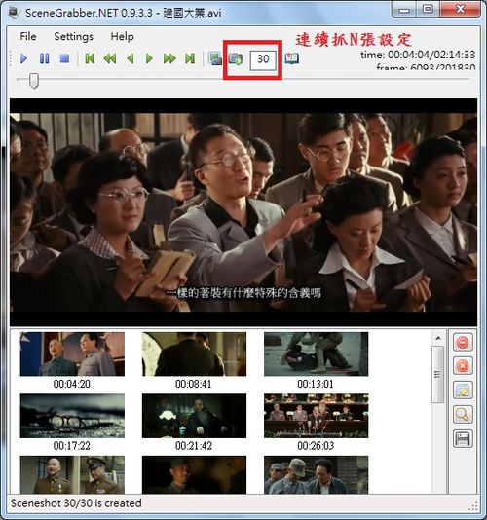Click the video position slider handle

point(34,81)
